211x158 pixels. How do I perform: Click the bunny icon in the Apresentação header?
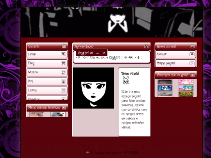point(146,46)
